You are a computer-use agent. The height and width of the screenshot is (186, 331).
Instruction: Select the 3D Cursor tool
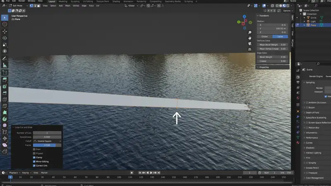[5, 24]
